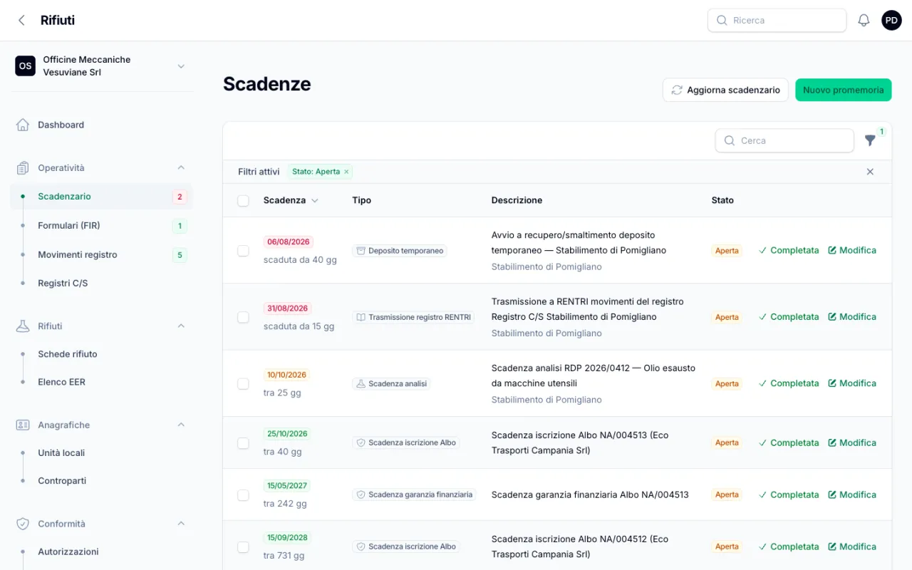Open the table filter funnel
912x570 pixels.
point(870,140)
